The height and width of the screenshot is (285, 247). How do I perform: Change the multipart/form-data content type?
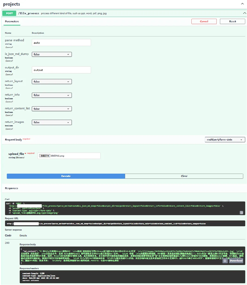pyautogui.click(x=225, y=140)
